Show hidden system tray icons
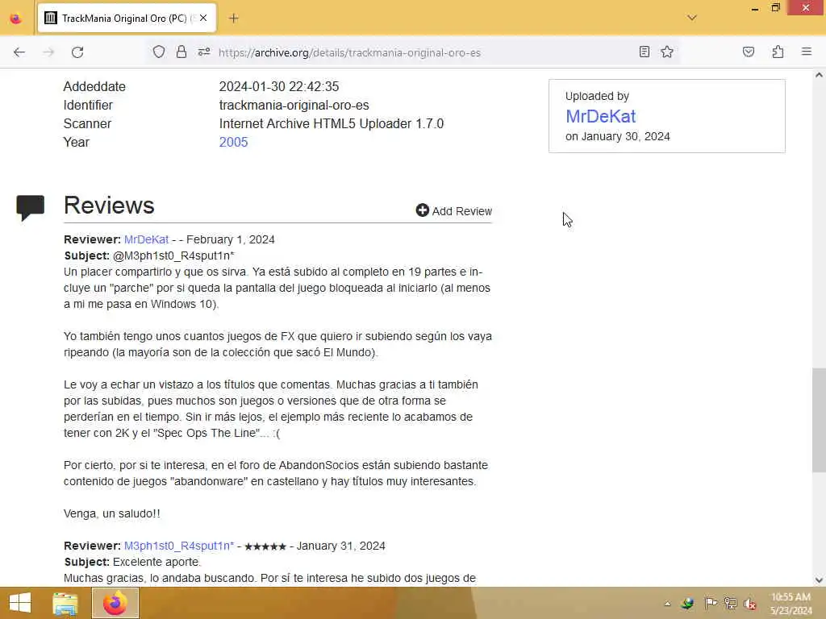The image size is (826, 619). pyautogui.click(x=667, y=604)
